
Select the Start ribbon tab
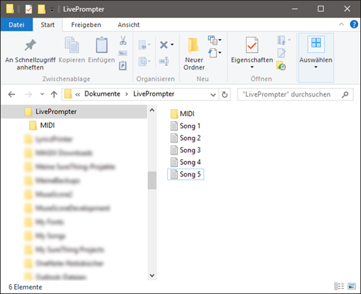click(x=47, y=25)
